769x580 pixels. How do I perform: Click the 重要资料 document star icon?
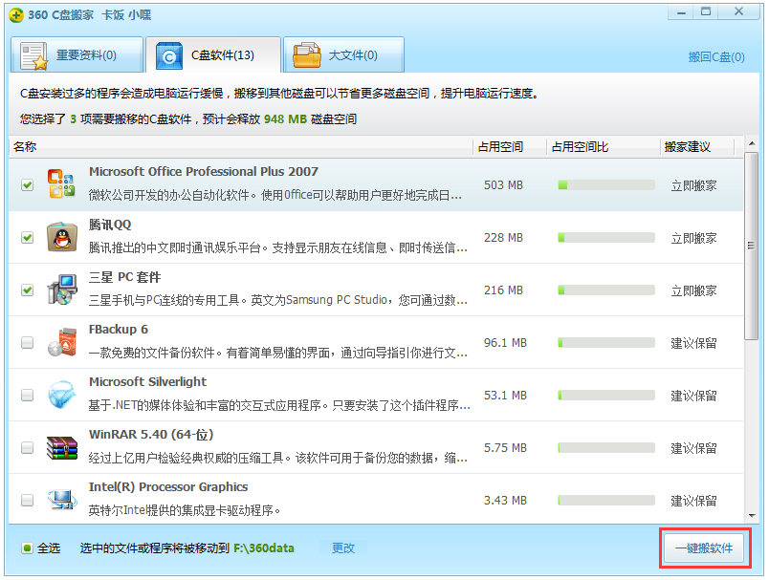click(x=33, y=55)
